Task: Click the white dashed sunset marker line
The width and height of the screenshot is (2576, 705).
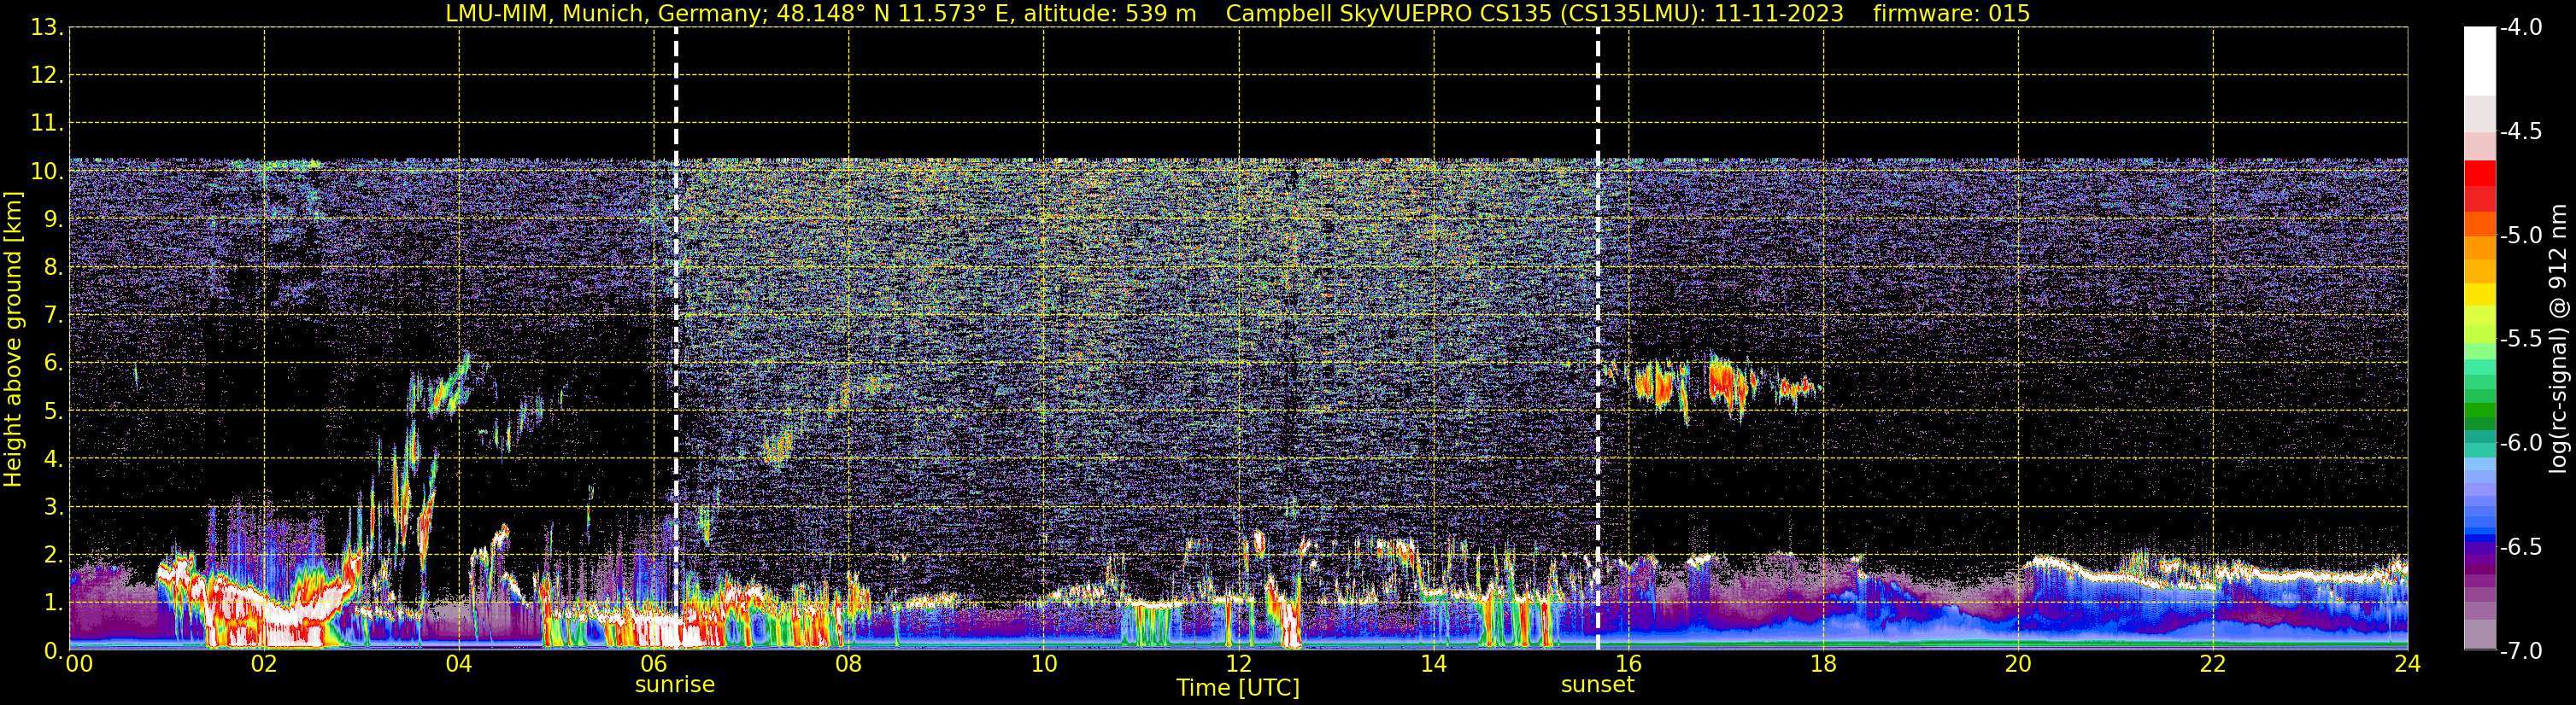Action: tap(1598, 339)
